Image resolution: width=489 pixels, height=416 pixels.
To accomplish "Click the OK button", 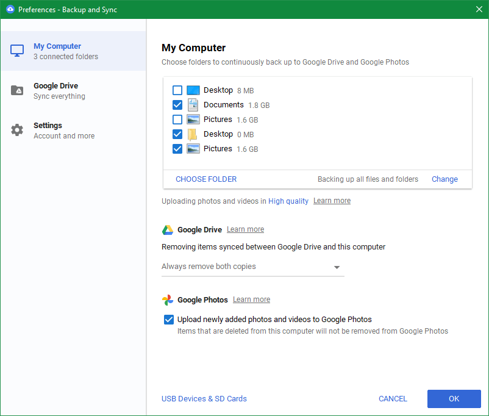I will [x=454, y=398].
